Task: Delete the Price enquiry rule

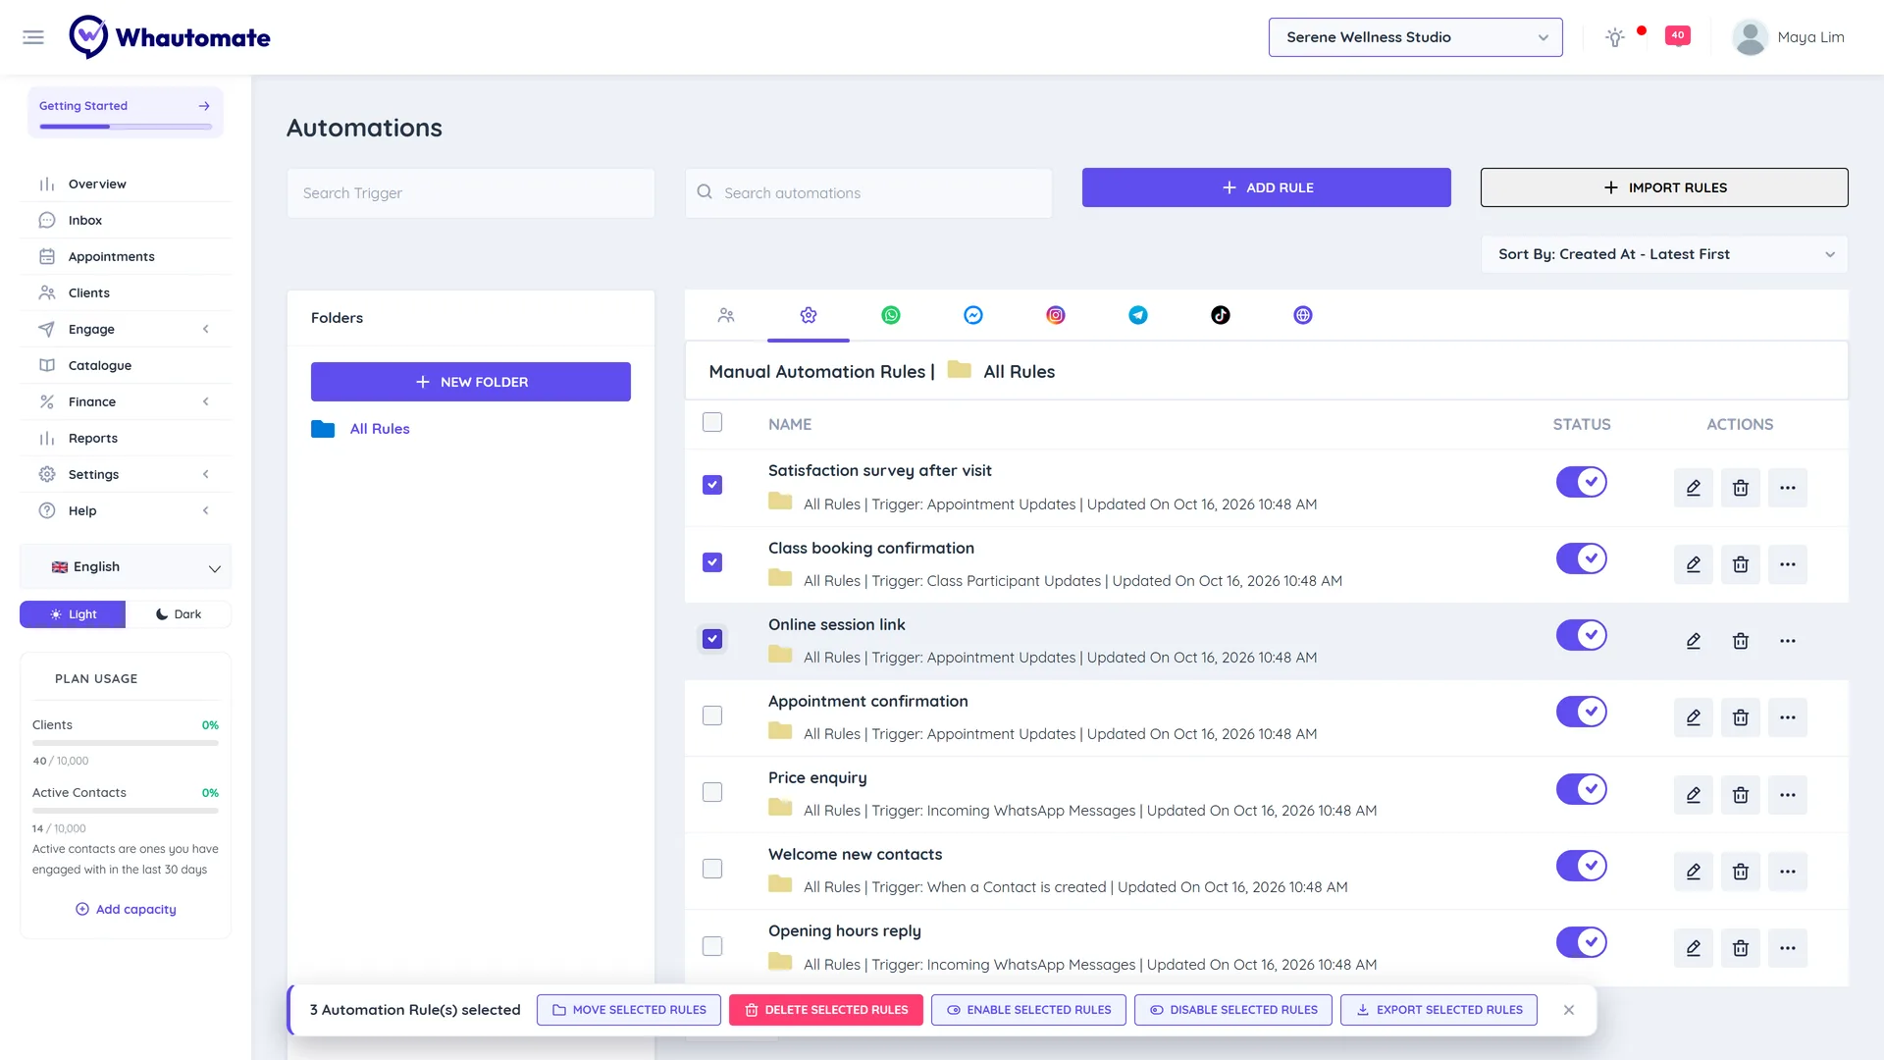Action: pyautogui.click(x=1741, y=795)
